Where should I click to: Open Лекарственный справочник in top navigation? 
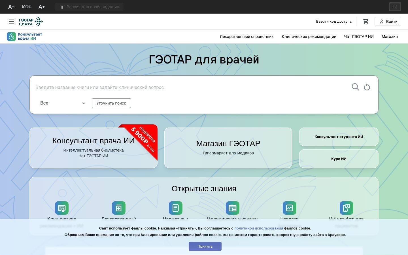(247, 37)
